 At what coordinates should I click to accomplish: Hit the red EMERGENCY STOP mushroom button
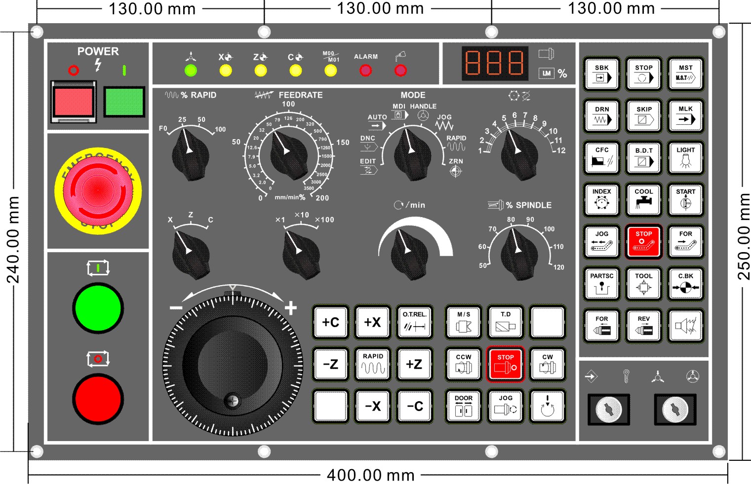[x=98, y=190]
